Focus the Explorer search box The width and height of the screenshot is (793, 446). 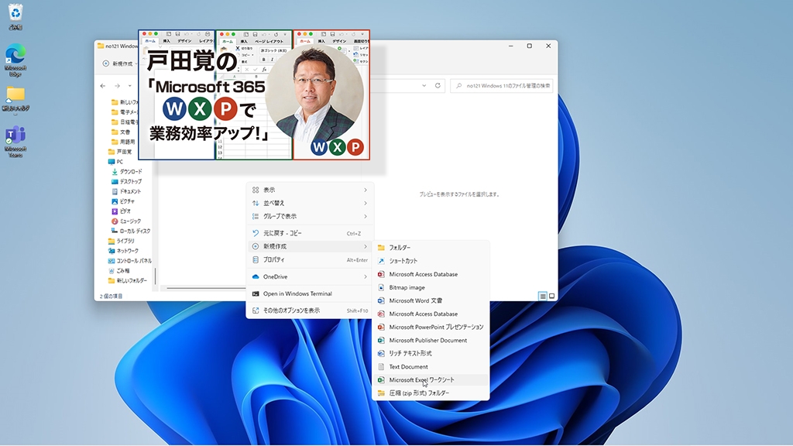[502, 86]
